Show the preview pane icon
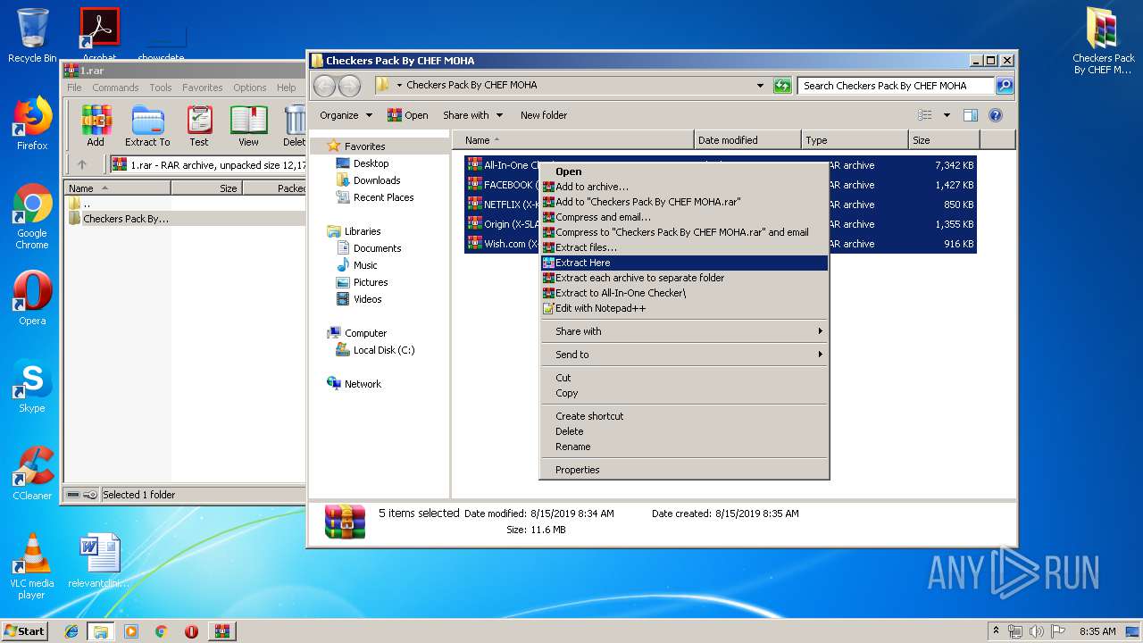The width and height of the screenshot is (1143, 643). pyautogui.click(x=971, y=115)
